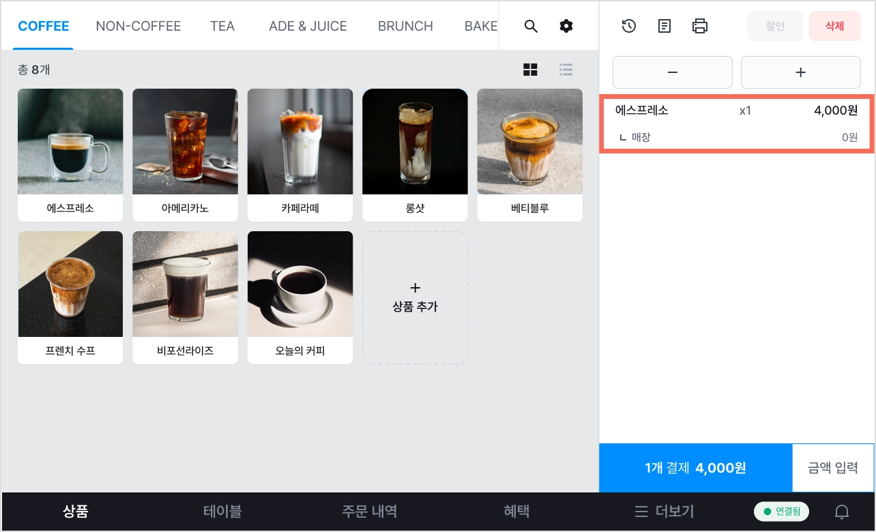Open settings via the gear icon
The image size is (876, 532).
[566, 27]
